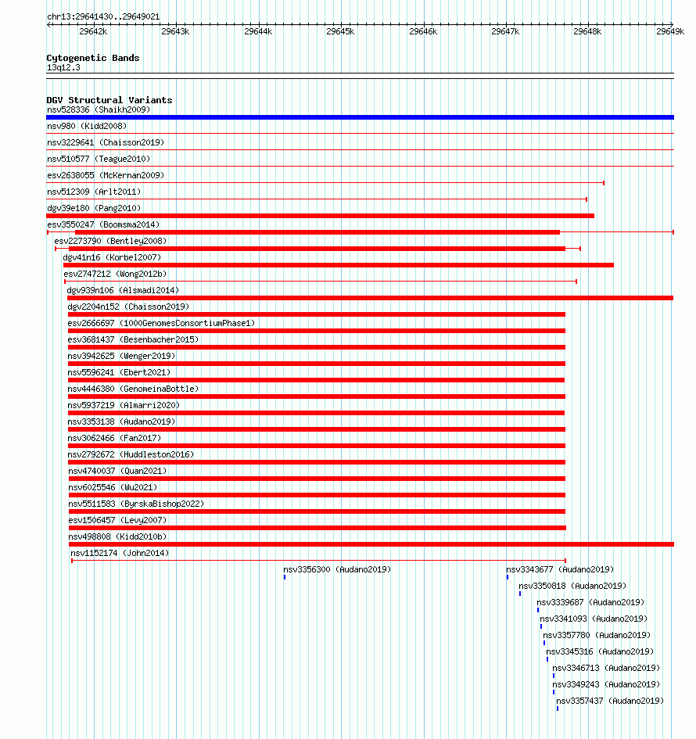Screen dimensions: 696x739
Task: Click the chr13:29641430..29649021 coordinate text
Action: [x=103, y=16]
